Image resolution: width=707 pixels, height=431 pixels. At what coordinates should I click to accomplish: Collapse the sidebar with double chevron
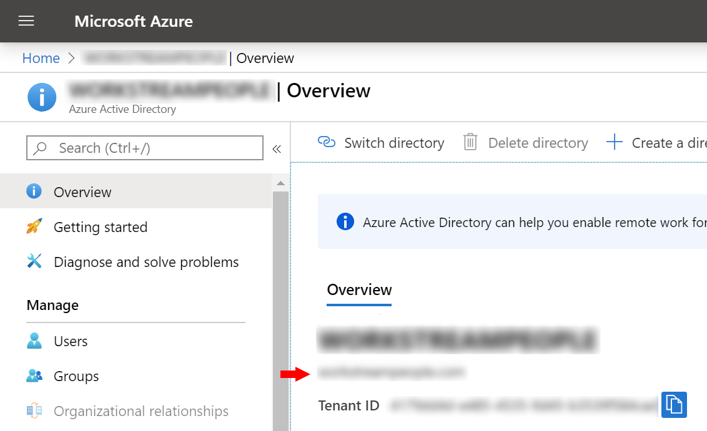pyautogui.click(x=277, y=149)
